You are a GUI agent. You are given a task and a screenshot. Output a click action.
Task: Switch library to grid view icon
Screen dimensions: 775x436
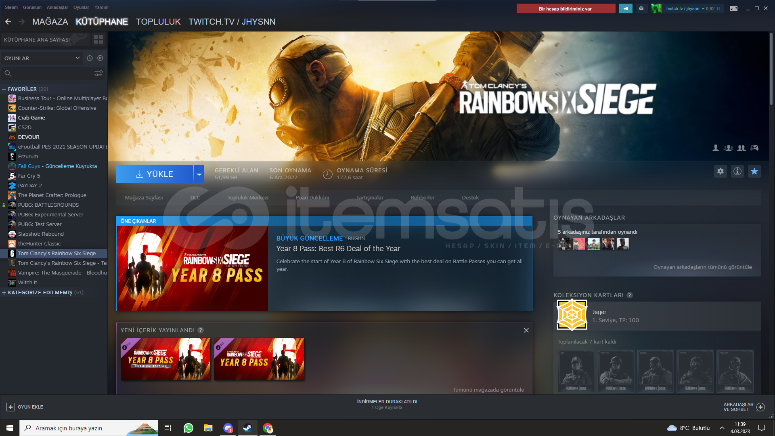click(98, 39)
